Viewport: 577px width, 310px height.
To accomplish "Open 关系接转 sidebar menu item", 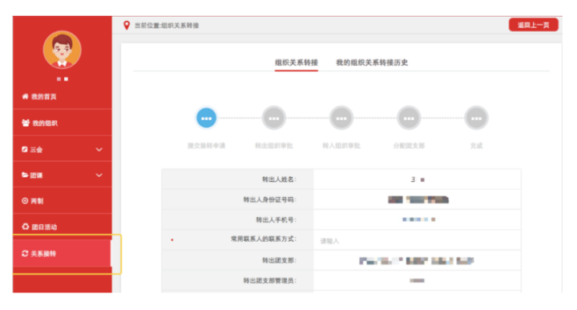I will click(x=62, y=253).
